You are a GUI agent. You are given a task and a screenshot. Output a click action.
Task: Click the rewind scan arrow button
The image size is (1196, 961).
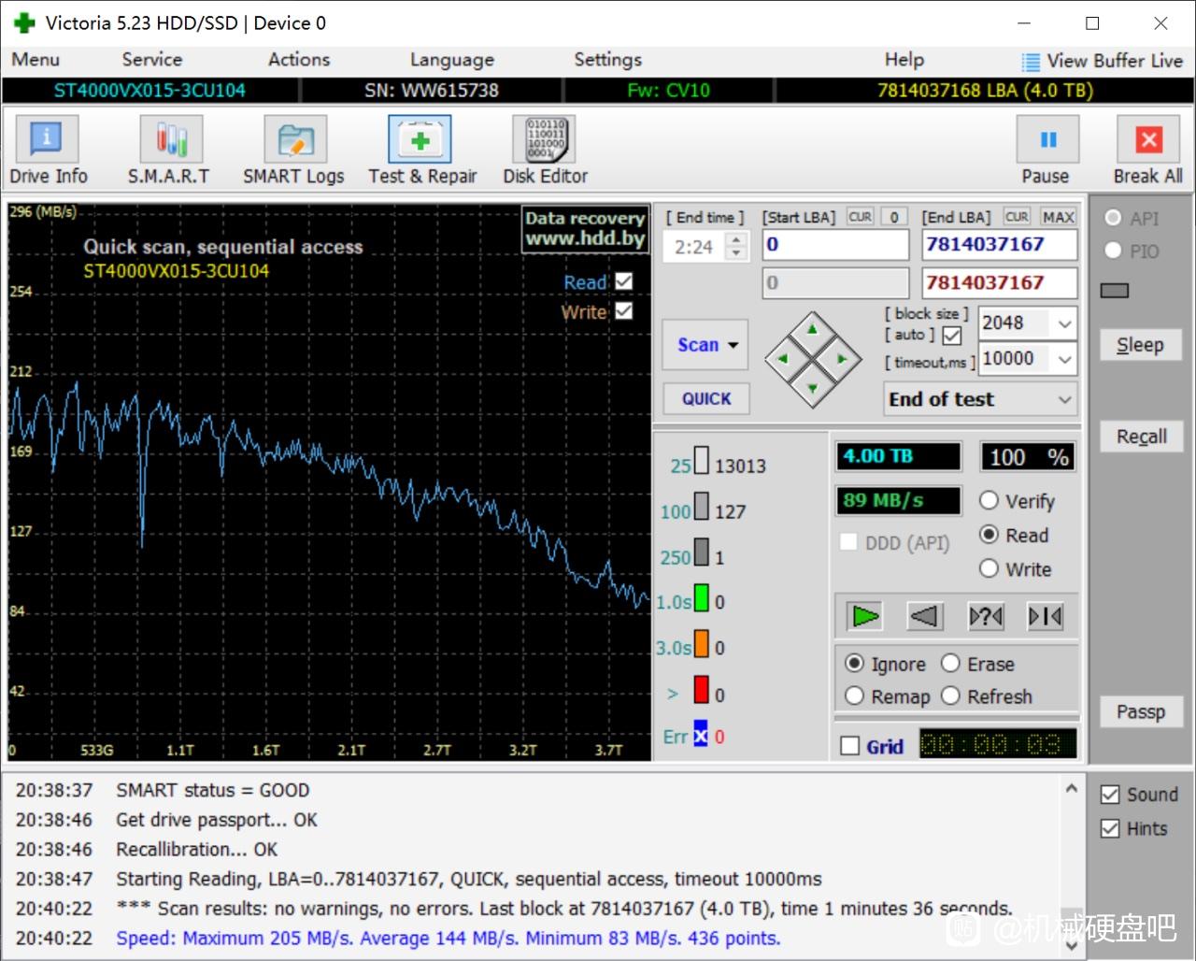click(x=925, y=616)
